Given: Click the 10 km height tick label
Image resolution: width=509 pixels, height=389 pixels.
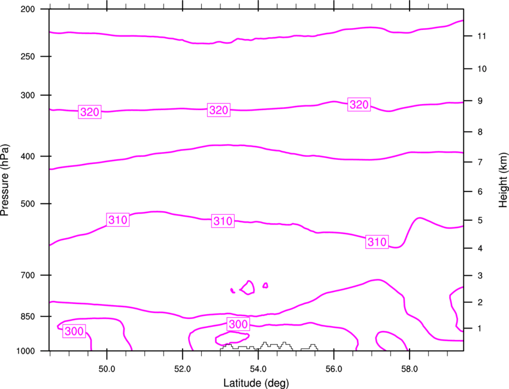Looking at the screenshot, I should [482, 69].
